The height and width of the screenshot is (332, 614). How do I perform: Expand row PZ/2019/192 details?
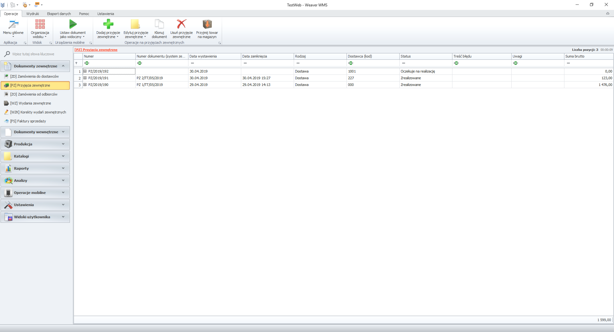[85, 71]
